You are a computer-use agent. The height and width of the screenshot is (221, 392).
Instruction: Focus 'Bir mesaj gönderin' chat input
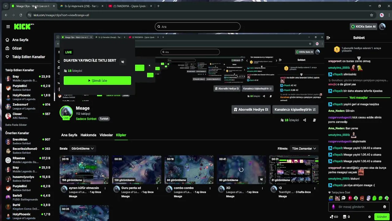coord(358,207)
